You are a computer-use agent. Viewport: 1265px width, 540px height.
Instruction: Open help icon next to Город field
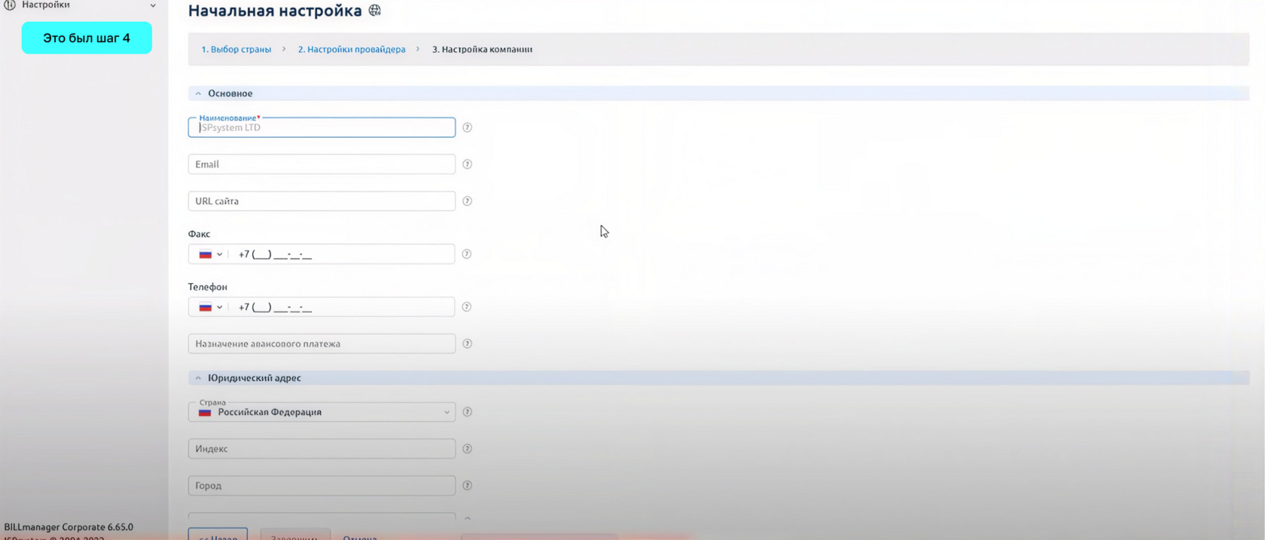(x=467, y=486)
